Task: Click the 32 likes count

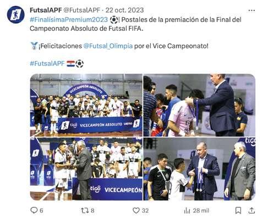Action: [145, 211]
